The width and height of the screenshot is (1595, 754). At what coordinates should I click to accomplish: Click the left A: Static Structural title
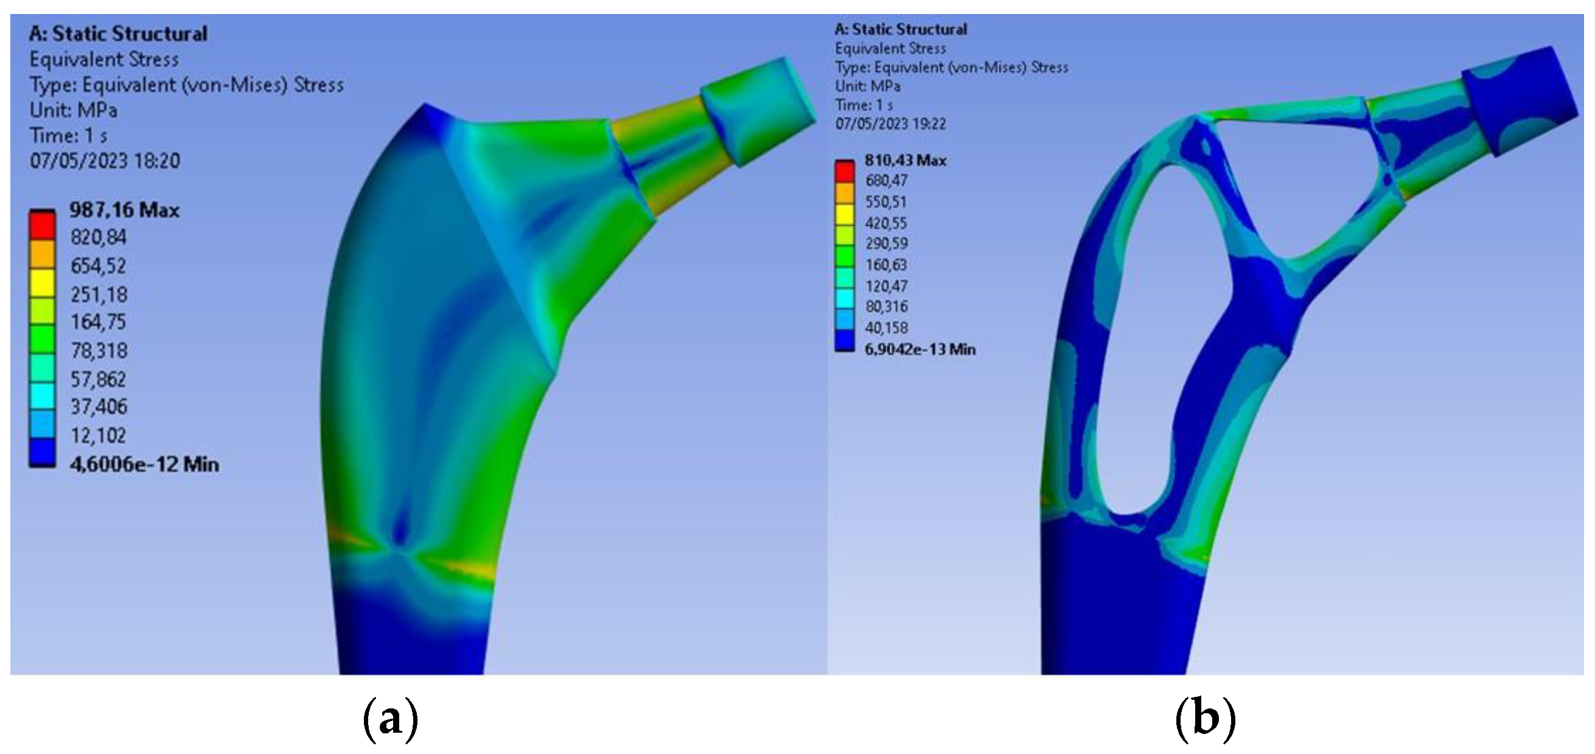[117, 34]
